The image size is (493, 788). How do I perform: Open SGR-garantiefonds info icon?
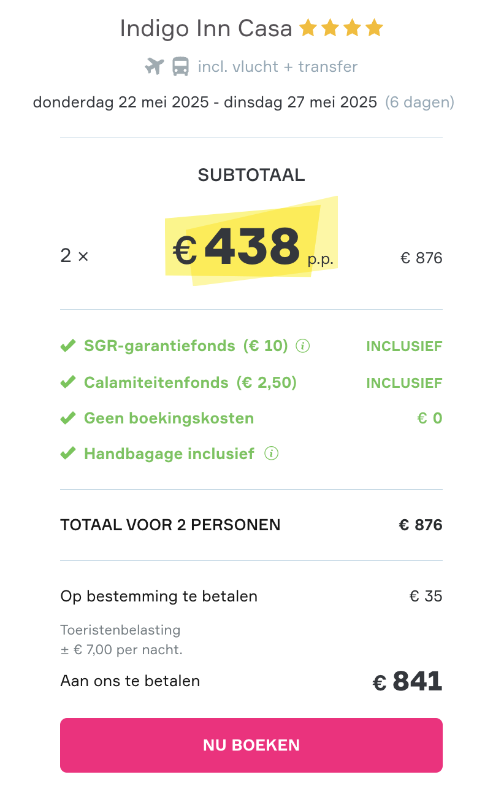coord(302,346)
